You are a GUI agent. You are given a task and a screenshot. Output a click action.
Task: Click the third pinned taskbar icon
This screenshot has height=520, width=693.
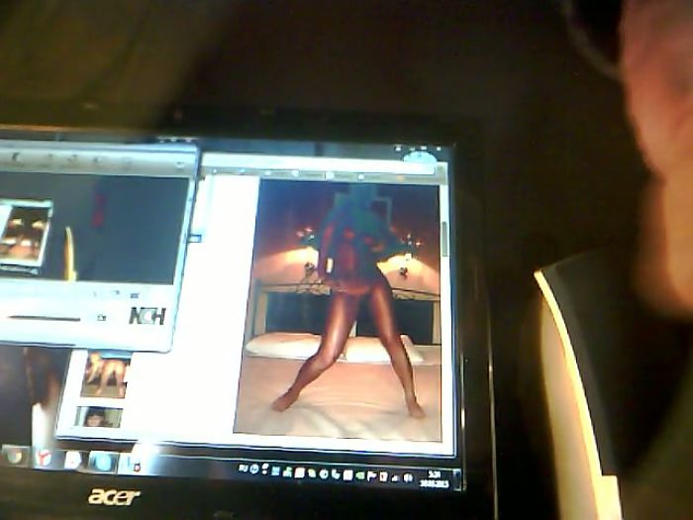72,460
